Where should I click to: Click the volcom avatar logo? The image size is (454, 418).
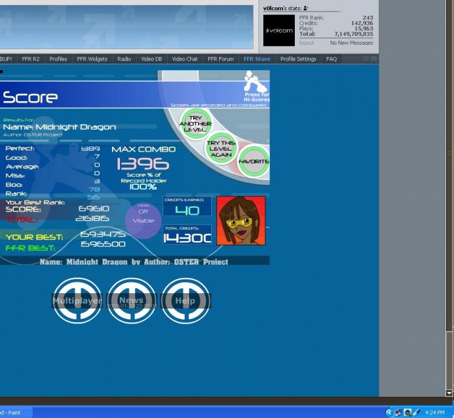[x=279, y=30]
